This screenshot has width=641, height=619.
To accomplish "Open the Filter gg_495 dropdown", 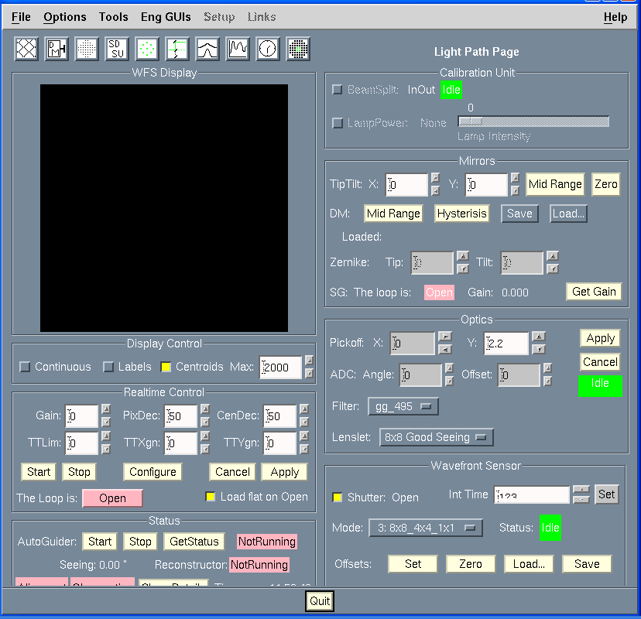I will pos(408,406).
